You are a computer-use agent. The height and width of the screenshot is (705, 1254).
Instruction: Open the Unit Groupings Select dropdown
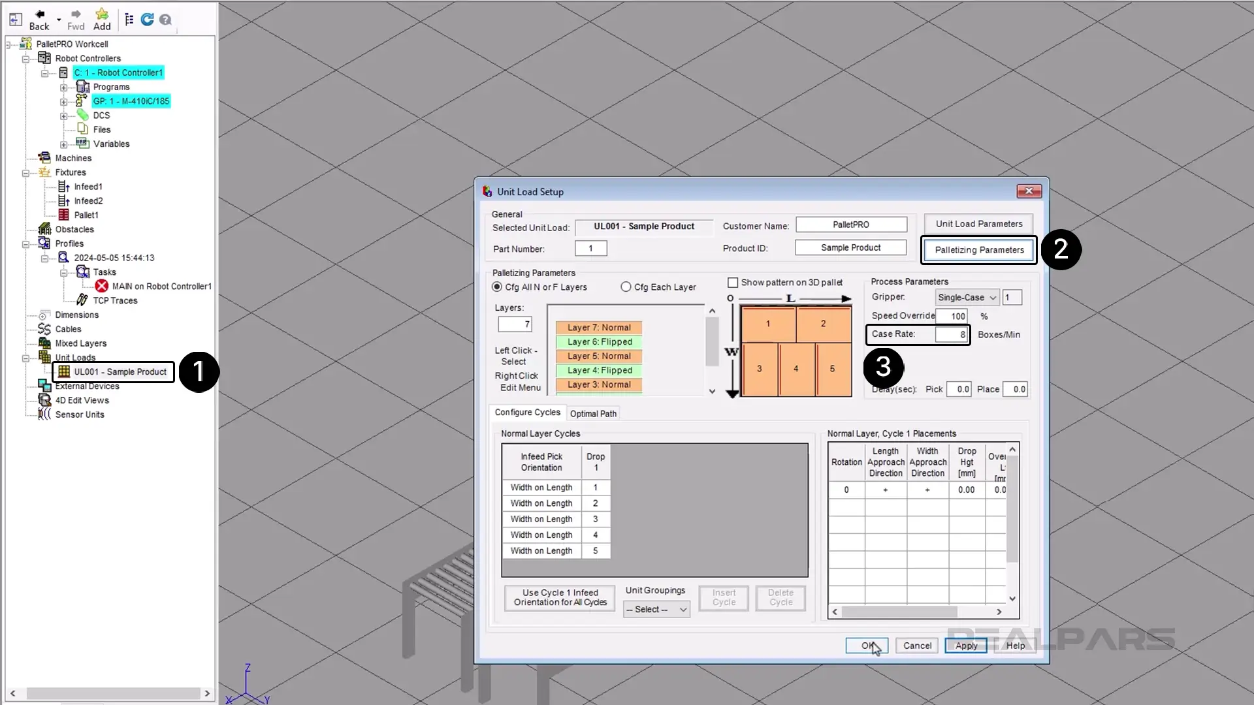(x=656, y=610)
